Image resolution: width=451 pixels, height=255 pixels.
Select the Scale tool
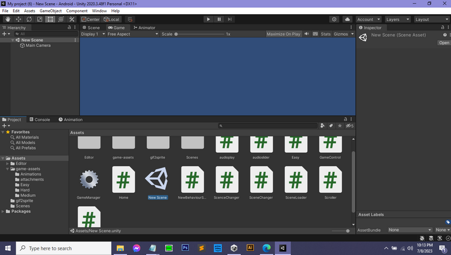click(40, 19)
